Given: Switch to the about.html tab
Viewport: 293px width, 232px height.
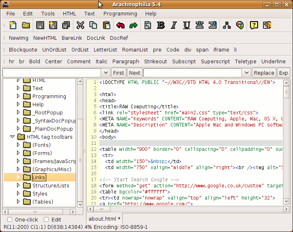Looking at the screenshot, I should (x=104, y=219).
